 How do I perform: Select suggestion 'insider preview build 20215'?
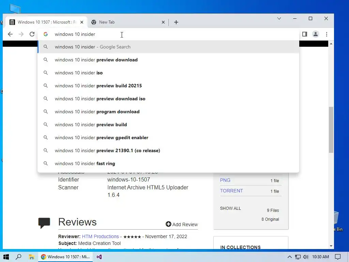click(168, 86)
